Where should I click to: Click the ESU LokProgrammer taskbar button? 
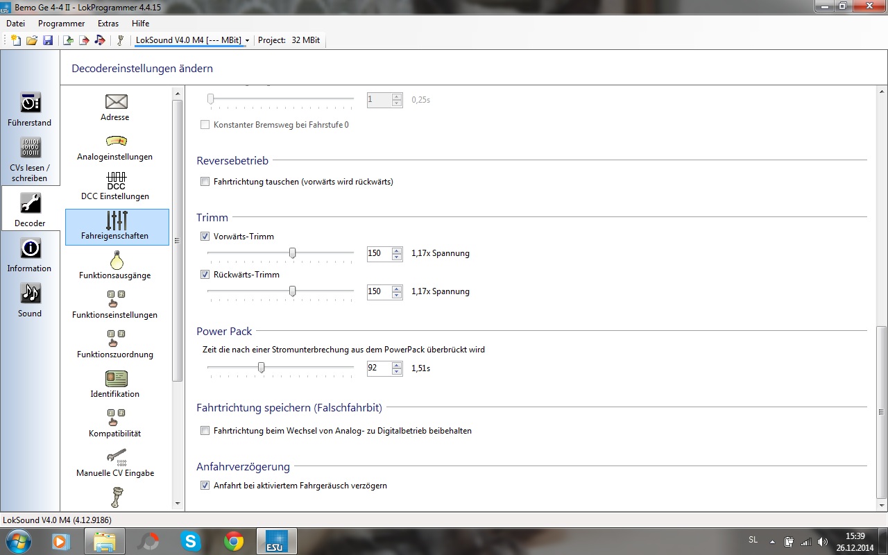[277, 540]
